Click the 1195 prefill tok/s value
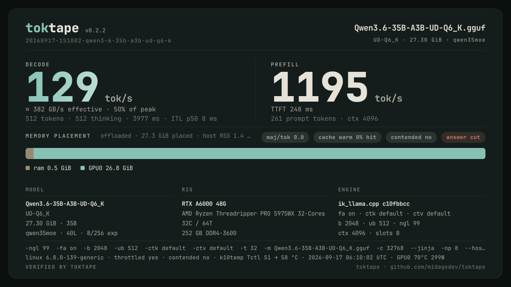511x287 pixels. coord(320,87)
